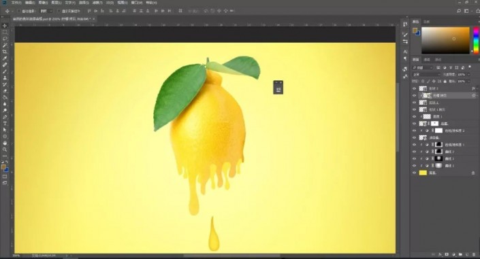This screenshot has width=480, height=259.
Task: Select the Eraser tool
Action: [x=5, y=91]
